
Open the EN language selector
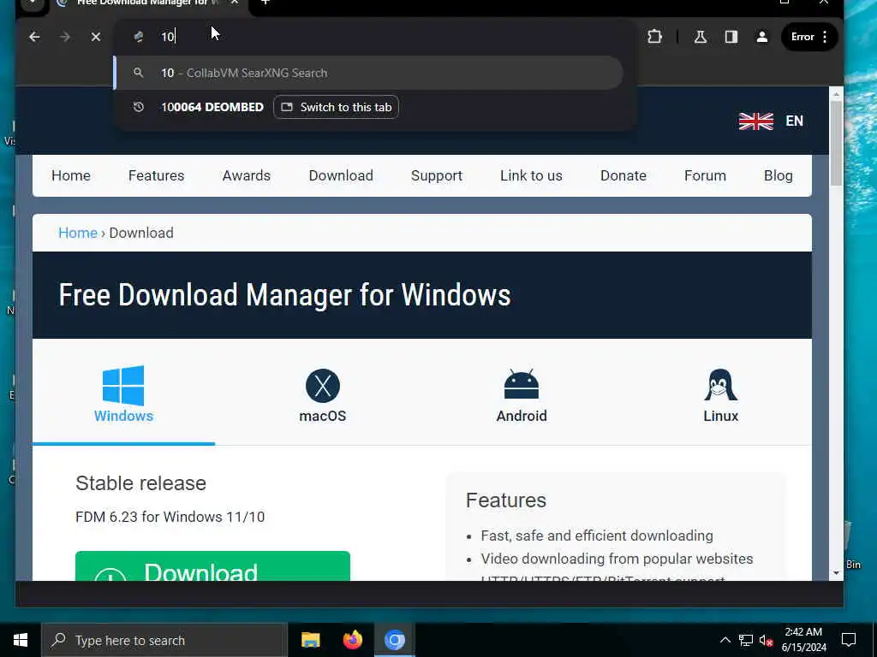pyautogui.click(x=794, y=121)
